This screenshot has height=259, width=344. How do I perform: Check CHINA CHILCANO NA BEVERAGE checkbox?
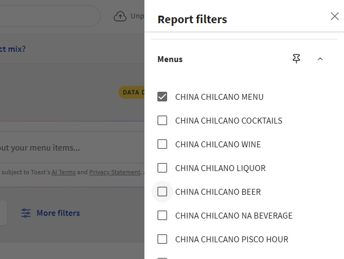[x=162, y=215]
